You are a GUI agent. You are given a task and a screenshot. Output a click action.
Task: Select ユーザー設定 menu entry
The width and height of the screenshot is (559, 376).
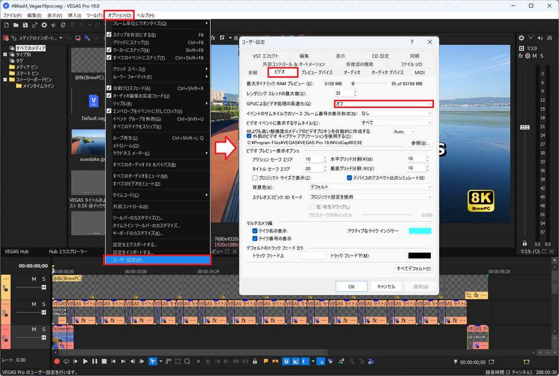pos(157,260)
